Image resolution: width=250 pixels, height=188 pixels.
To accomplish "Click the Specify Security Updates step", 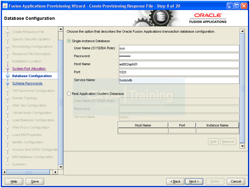I will click(31, 39).
